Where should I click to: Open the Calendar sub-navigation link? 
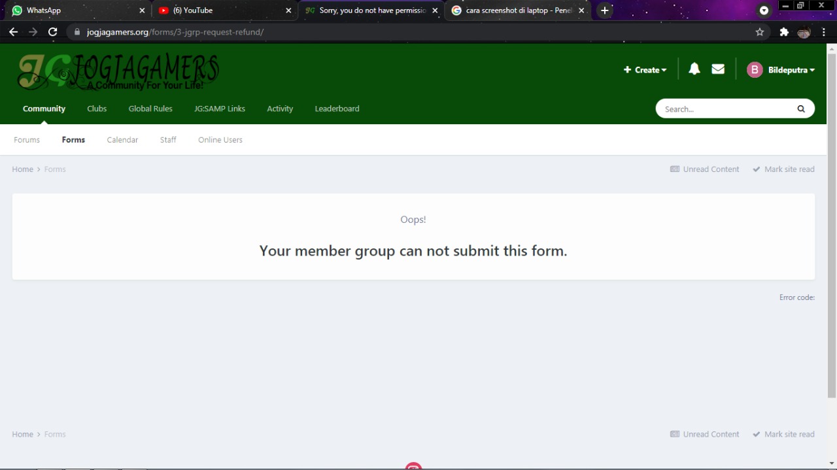click(x=122, y=140)
